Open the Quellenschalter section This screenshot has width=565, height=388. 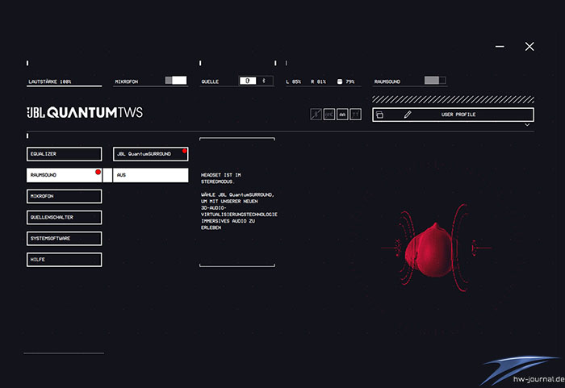pyautogui.click(x=64, y=217)
